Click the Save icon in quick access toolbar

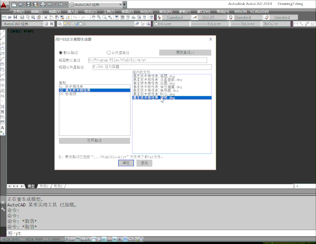click(x=28, y=4)
